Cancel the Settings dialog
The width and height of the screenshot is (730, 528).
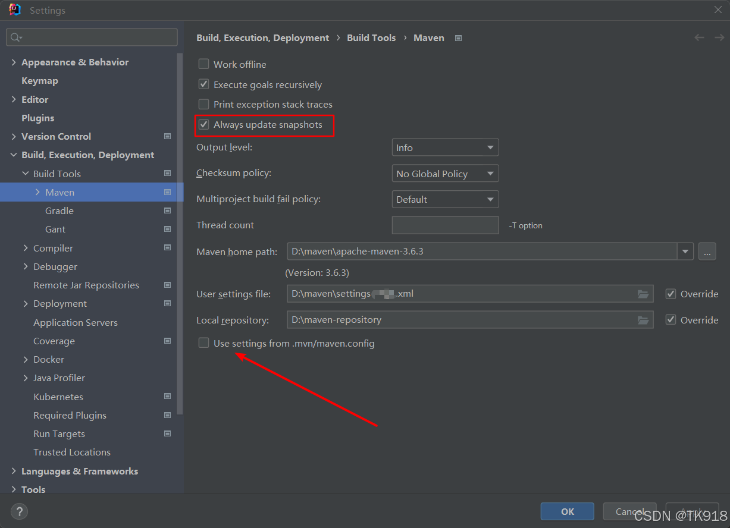(x=630, y=511)
